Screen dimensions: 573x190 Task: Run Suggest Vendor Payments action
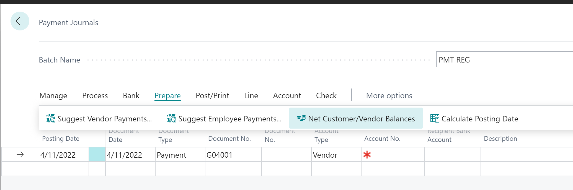pyautogui.click(x=99, y=119)
